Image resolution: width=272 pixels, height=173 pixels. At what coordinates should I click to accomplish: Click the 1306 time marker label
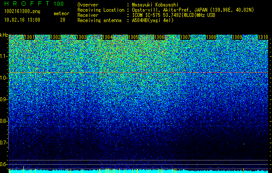(160, 37)
